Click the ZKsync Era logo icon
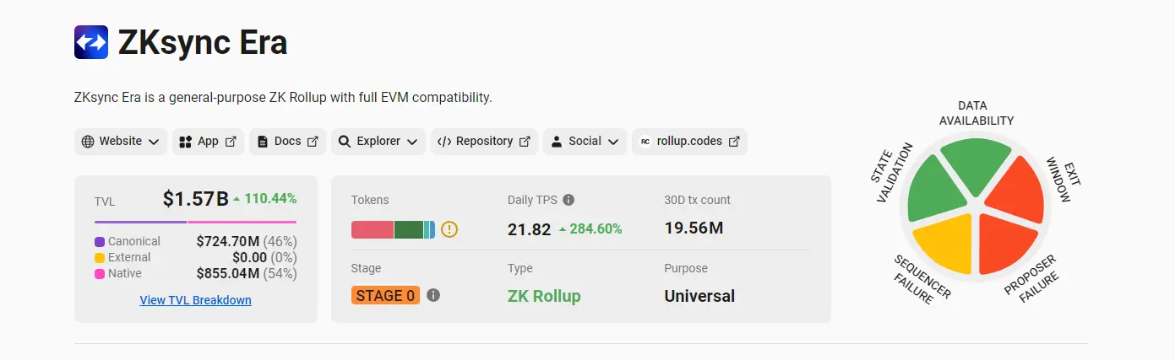This screenshot has height=360, width=1175. pyautogui.click(x=91, y=42)
